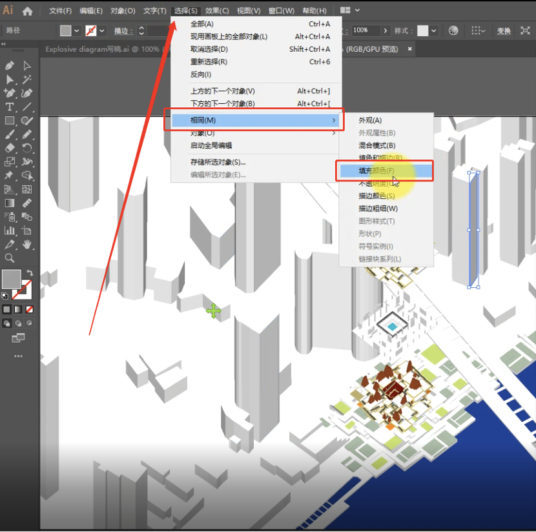Open the fill color dropdown in control bar
The width and height of the screenshot is (536, 532).
point(77,31)
